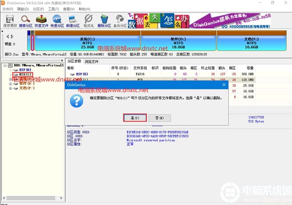Go to previous disk with left arrow
This screenshot has width=292, height=205.
[8, 37]
